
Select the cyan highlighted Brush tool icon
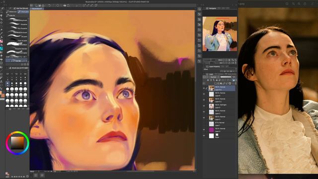pyautogui.click(x=1, y=49)
